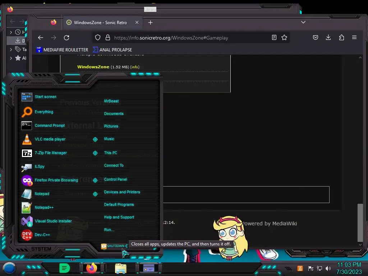Toggle reader view

[x=274, y=37]
